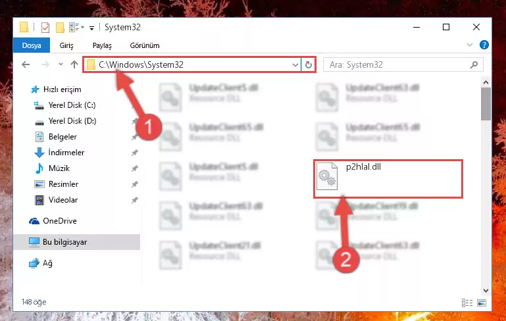The height and width of the screenshot is (321, 506).
Task: Switch to the Görünüm tab
Action: (145, 45)
